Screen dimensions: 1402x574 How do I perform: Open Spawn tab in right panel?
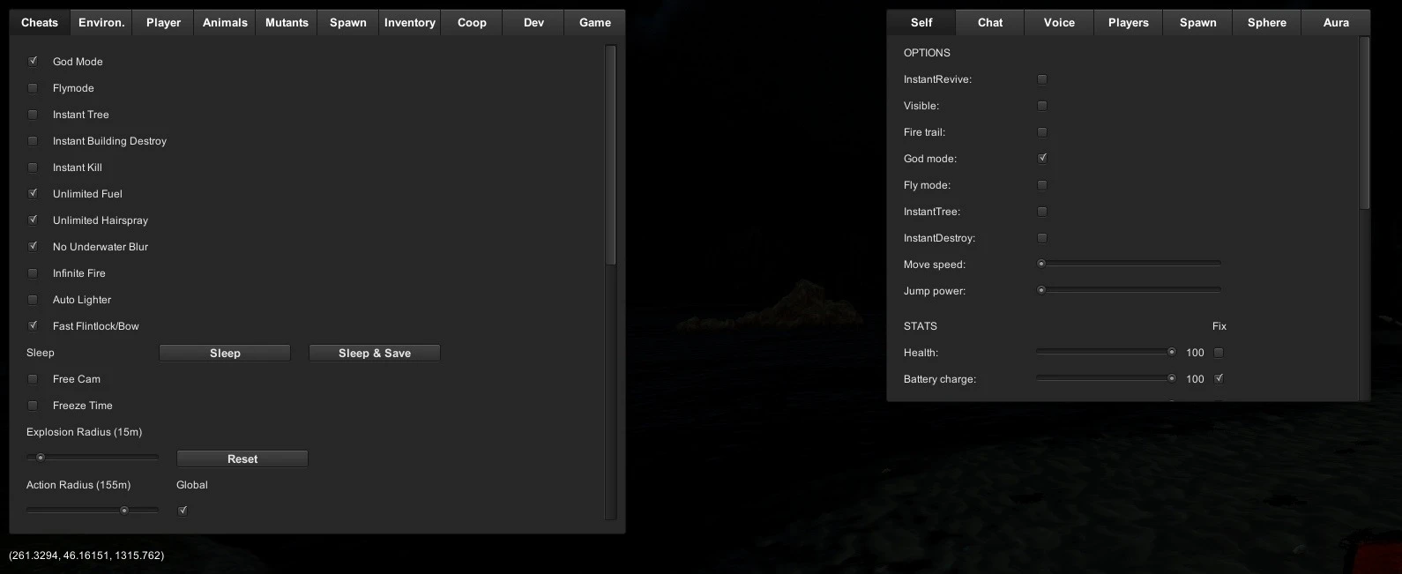tap(1197, 23)
